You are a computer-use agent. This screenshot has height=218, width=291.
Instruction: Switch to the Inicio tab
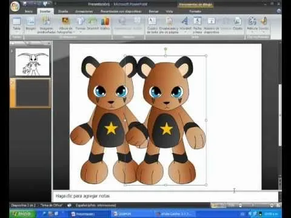[x=28, y=12]
